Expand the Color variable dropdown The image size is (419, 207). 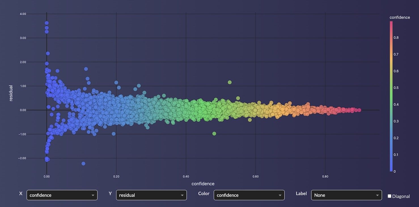click(x=249, y=195)
